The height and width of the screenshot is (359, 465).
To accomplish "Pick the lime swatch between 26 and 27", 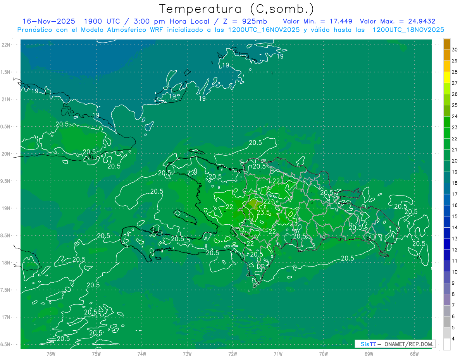I will (447, 88).
